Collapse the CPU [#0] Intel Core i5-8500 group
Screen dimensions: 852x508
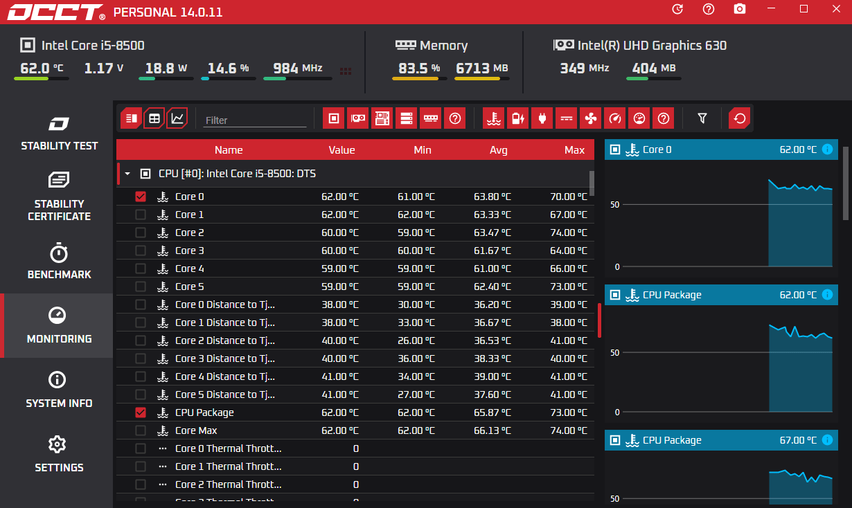[x=127, y=174]
